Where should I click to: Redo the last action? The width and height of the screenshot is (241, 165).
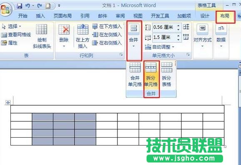pos(40,6)
